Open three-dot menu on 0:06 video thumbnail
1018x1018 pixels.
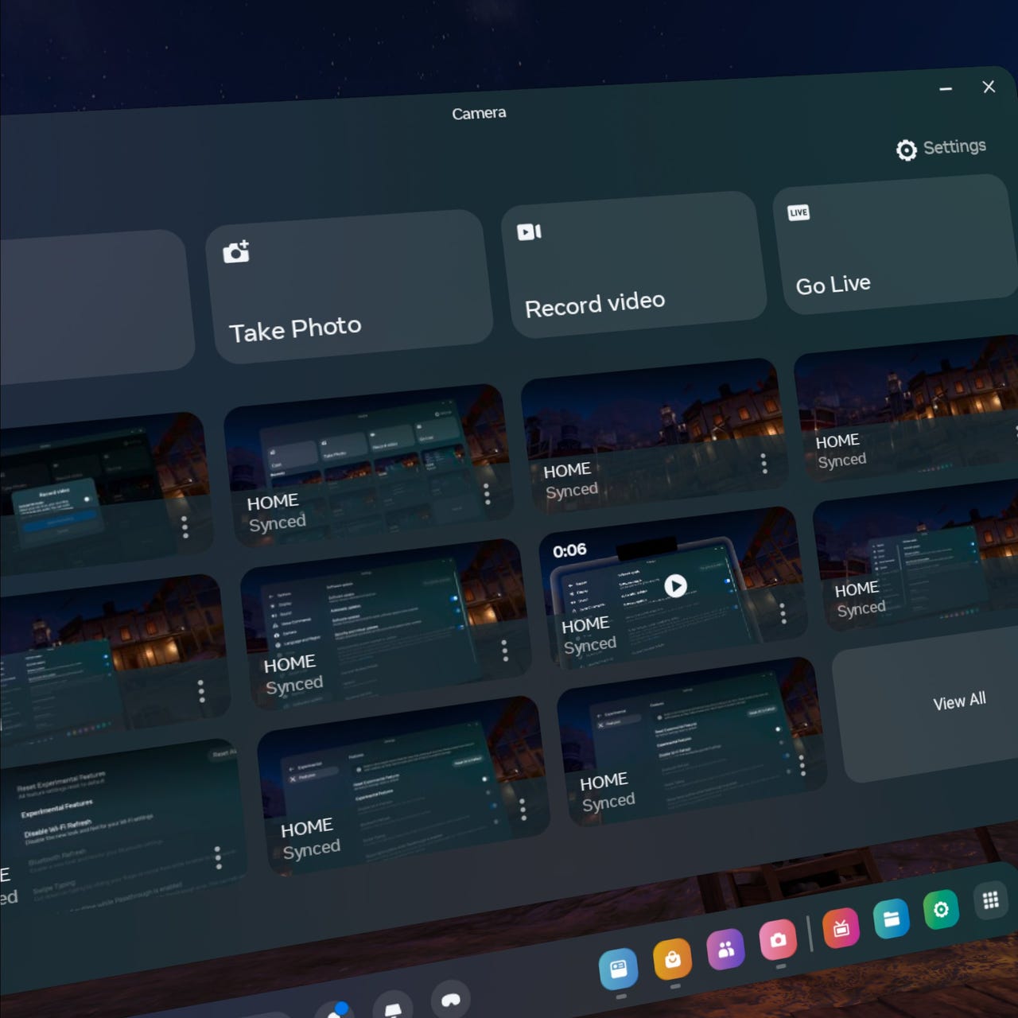(x=783, y=612)
